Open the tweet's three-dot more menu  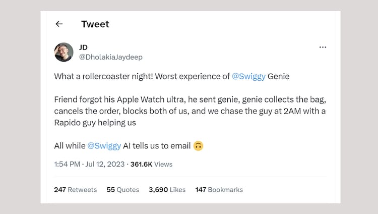323,47
